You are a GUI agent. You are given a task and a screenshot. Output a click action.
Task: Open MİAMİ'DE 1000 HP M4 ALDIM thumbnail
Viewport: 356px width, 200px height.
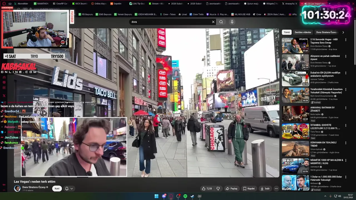point(295,166)
